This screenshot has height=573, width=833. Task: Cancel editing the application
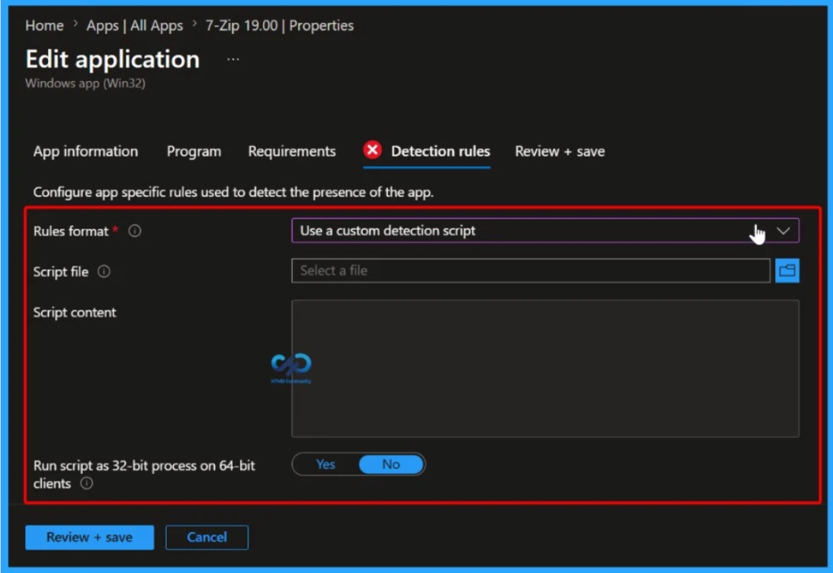207,537
